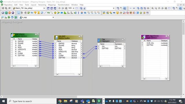Screen dimensions: 185x104
Task: Click the PK transformation icon
Action: (x=49, y=13)
